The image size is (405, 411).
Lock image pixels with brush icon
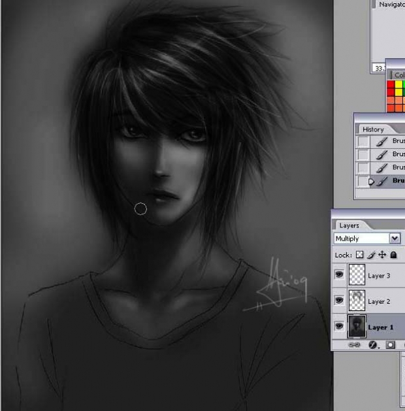[371, 255]
